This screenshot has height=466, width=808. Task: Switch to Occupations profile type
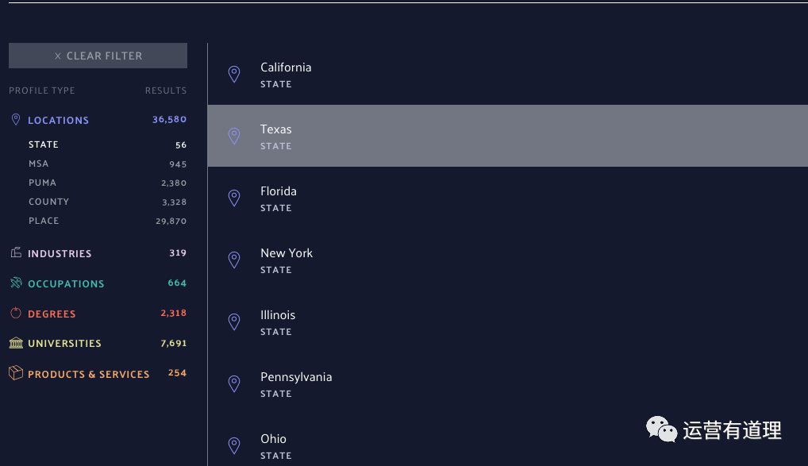[98, 283]
